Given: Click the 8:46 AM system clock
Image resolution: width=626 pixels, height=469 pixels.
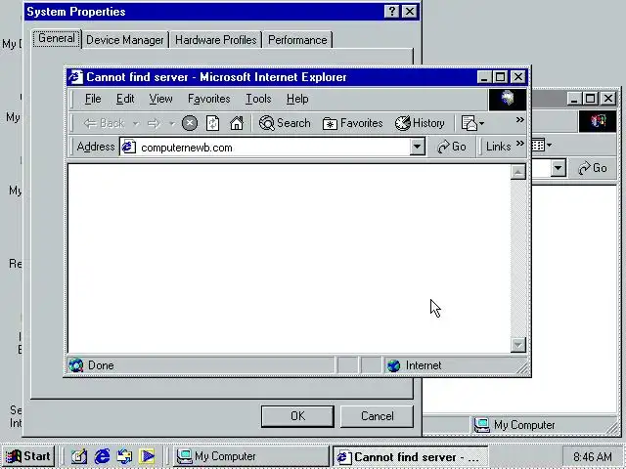Looking at the screenshot, I should [593, 456].
